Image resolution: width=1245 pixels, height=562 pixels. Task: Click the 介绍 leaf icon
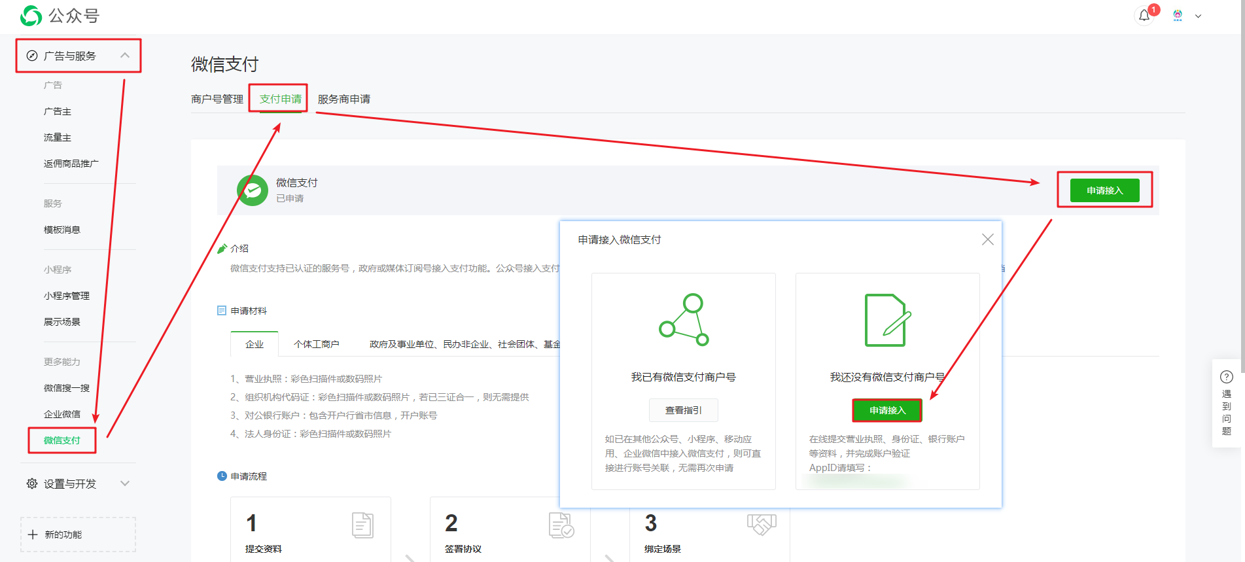(222, 249)
